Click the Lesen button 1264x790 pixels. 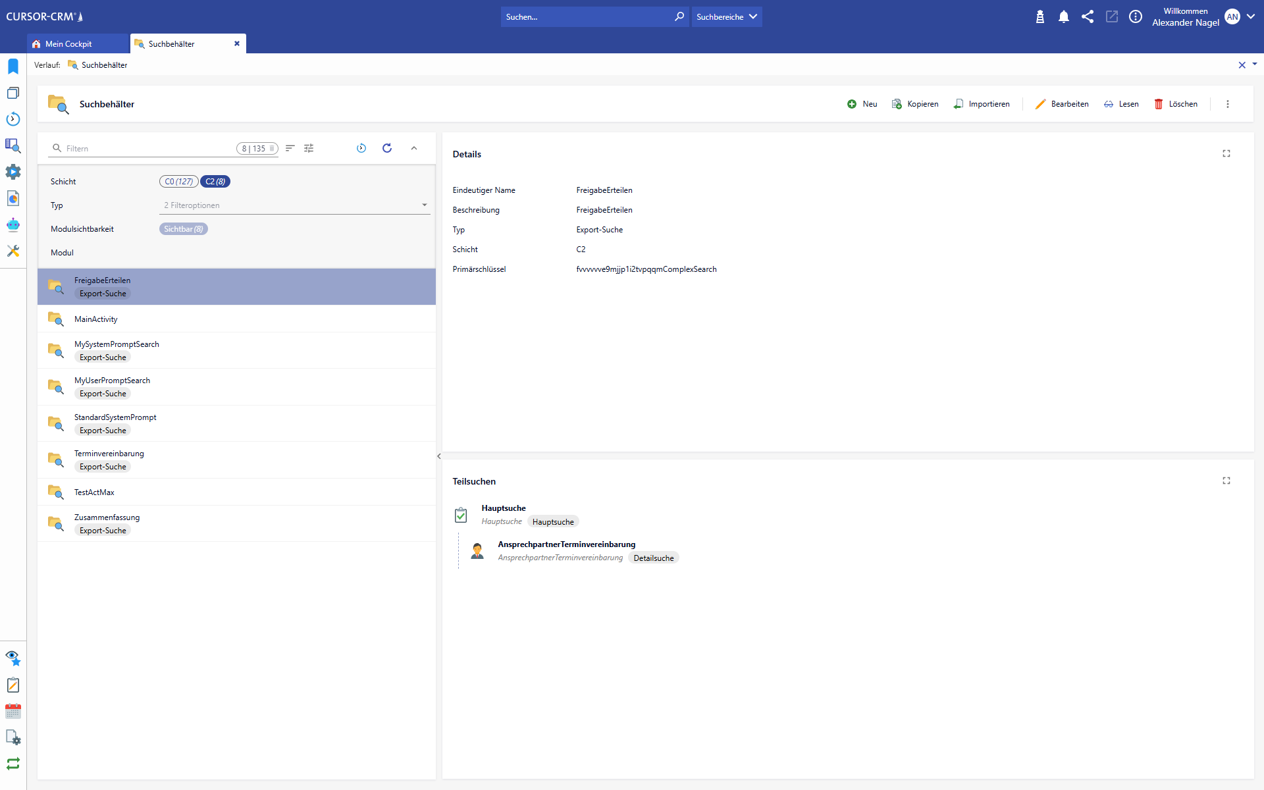1121,104
